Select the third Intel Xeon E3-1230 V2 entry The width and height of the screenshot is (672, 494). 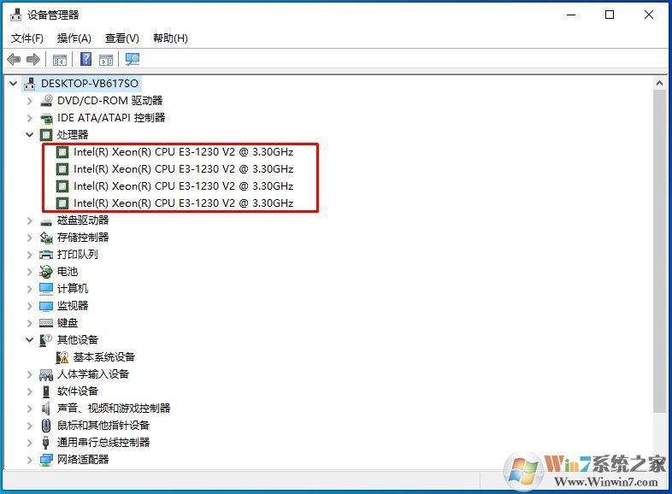[184, 186]
